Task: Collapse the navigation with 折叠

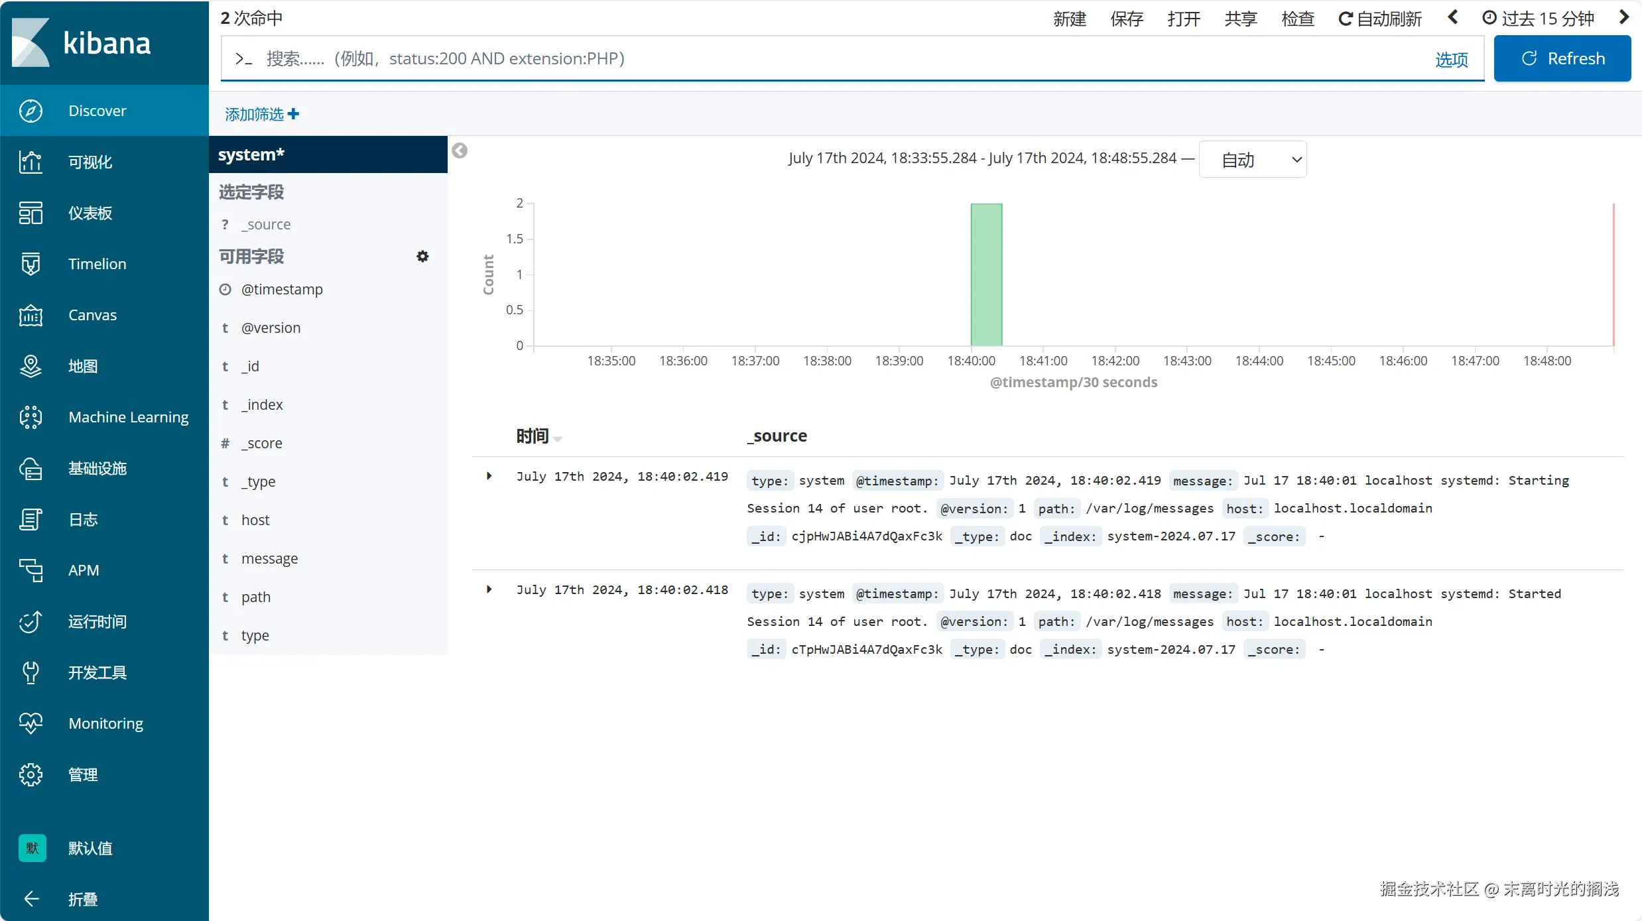Action: point(82,899)
